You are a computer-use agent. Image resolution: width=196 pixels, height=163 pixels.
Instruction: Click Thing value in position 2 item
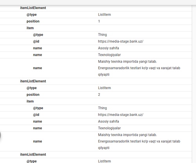click(102, 108)
